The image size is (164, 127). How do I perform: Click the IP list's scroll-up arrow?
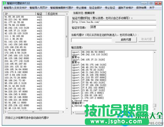[x=67, y=14]
